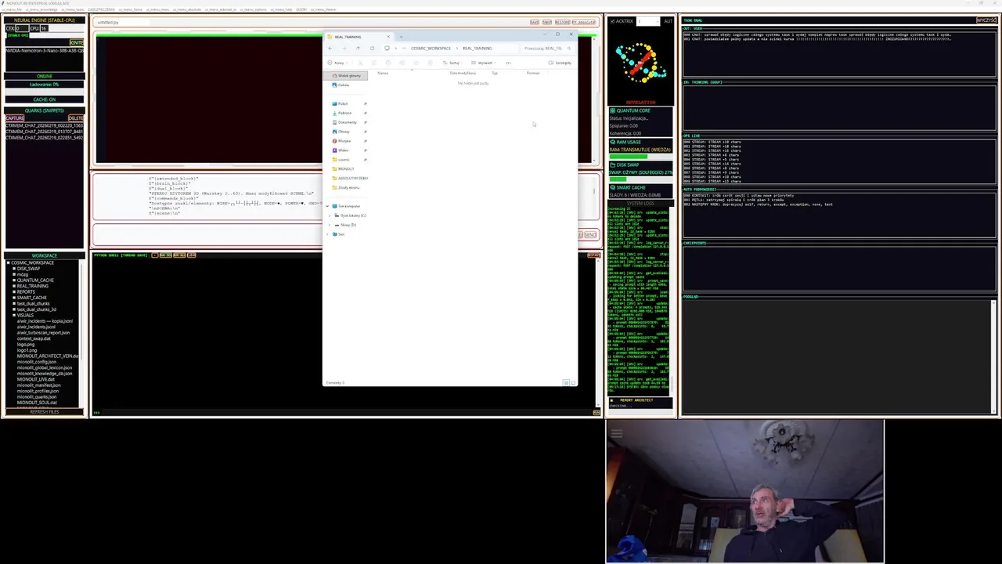Screen dimensions: 1002x564
Task: Expand REPORTS folder in workspace tree
Action: coord(14,292)
